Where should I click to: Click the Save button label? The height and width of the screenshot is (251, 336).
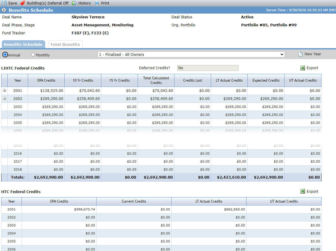tap(13, 3)
